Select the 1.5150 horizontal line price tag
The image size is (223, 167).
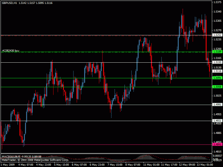coord(217,62)
